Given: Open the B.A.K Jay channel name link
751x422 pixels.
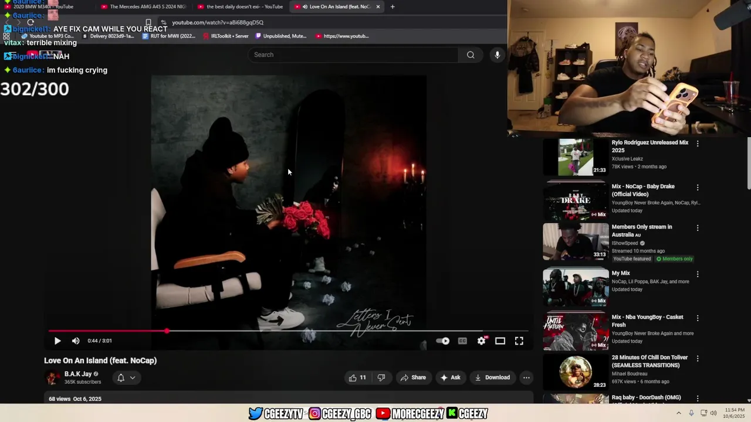Looking at the screenshot, I should [78, 374].
